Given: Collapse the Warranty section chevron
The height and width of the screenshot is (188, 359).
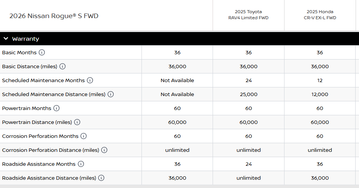Looking at the screenshot, I should (x=6, y=39).
